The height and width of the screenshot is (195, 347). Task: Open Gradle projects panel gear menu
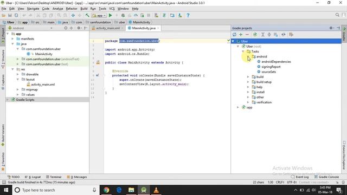point(331,28)
